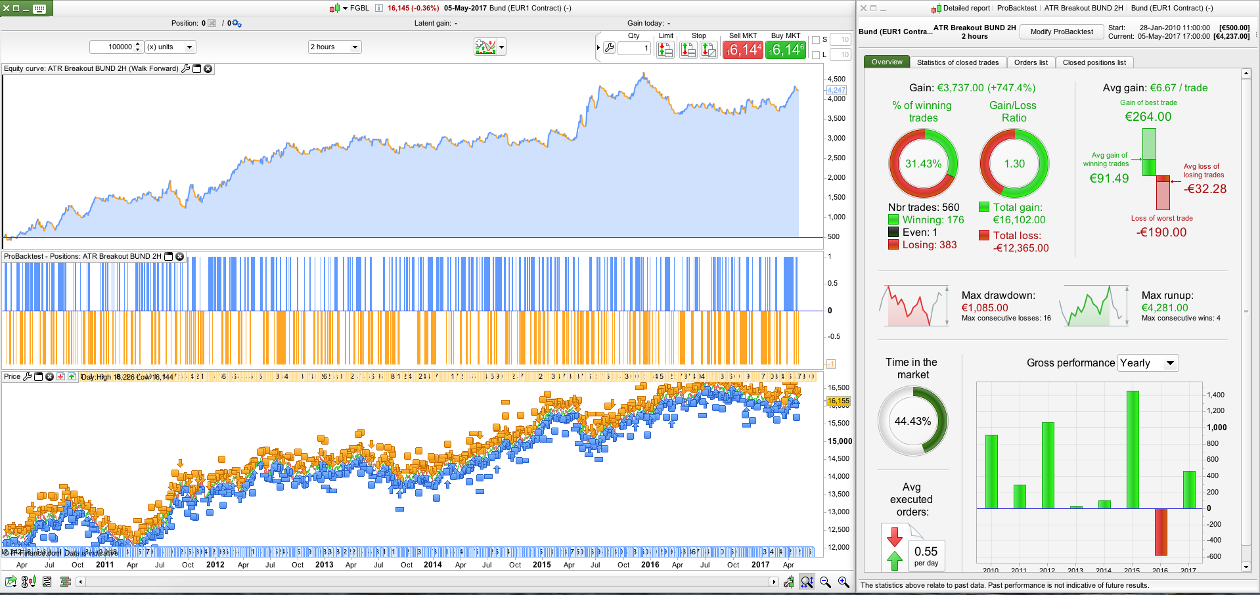1260x595 pixels.
Task: Open the Price panel wrench settings
Action: pos(28,376)
